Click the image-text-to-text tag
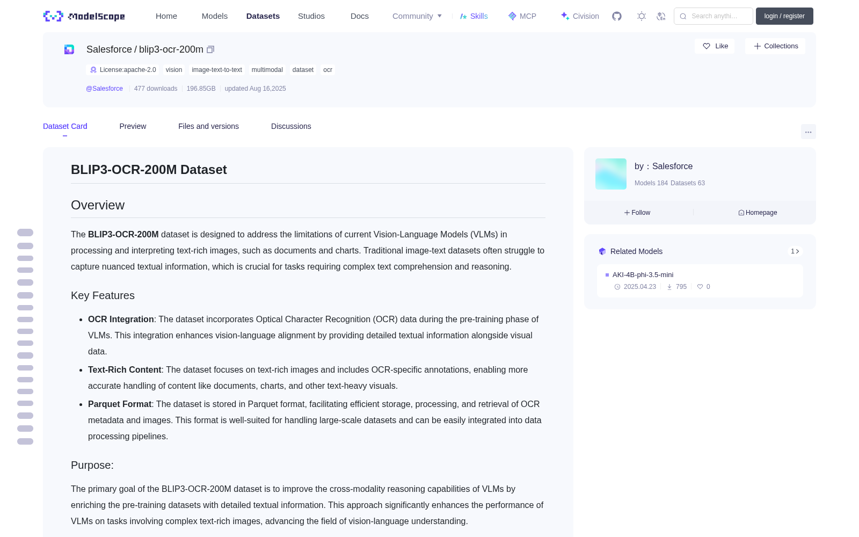Viewport: 859px width, 537px height. (217, 70)
